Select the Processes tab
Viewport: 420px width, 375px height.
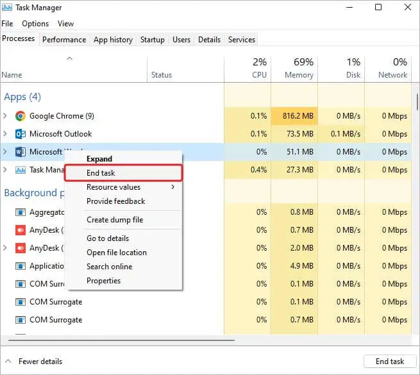(18, 38)
